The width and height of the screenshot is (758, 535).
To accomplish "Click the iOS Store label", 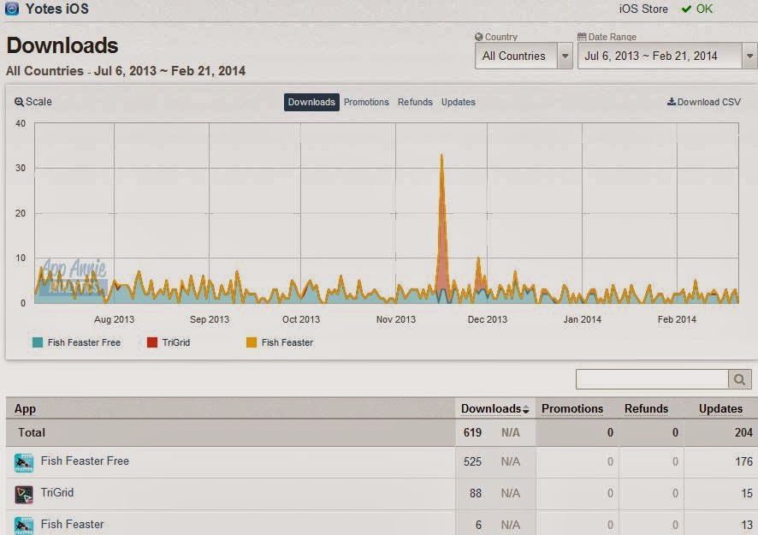I will pyautogui.click(x=643, y=9).
